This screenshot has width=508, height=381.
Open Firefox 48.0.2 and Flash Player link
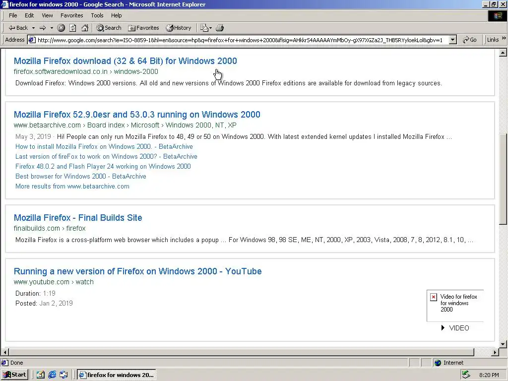click(x=103, y=166)
